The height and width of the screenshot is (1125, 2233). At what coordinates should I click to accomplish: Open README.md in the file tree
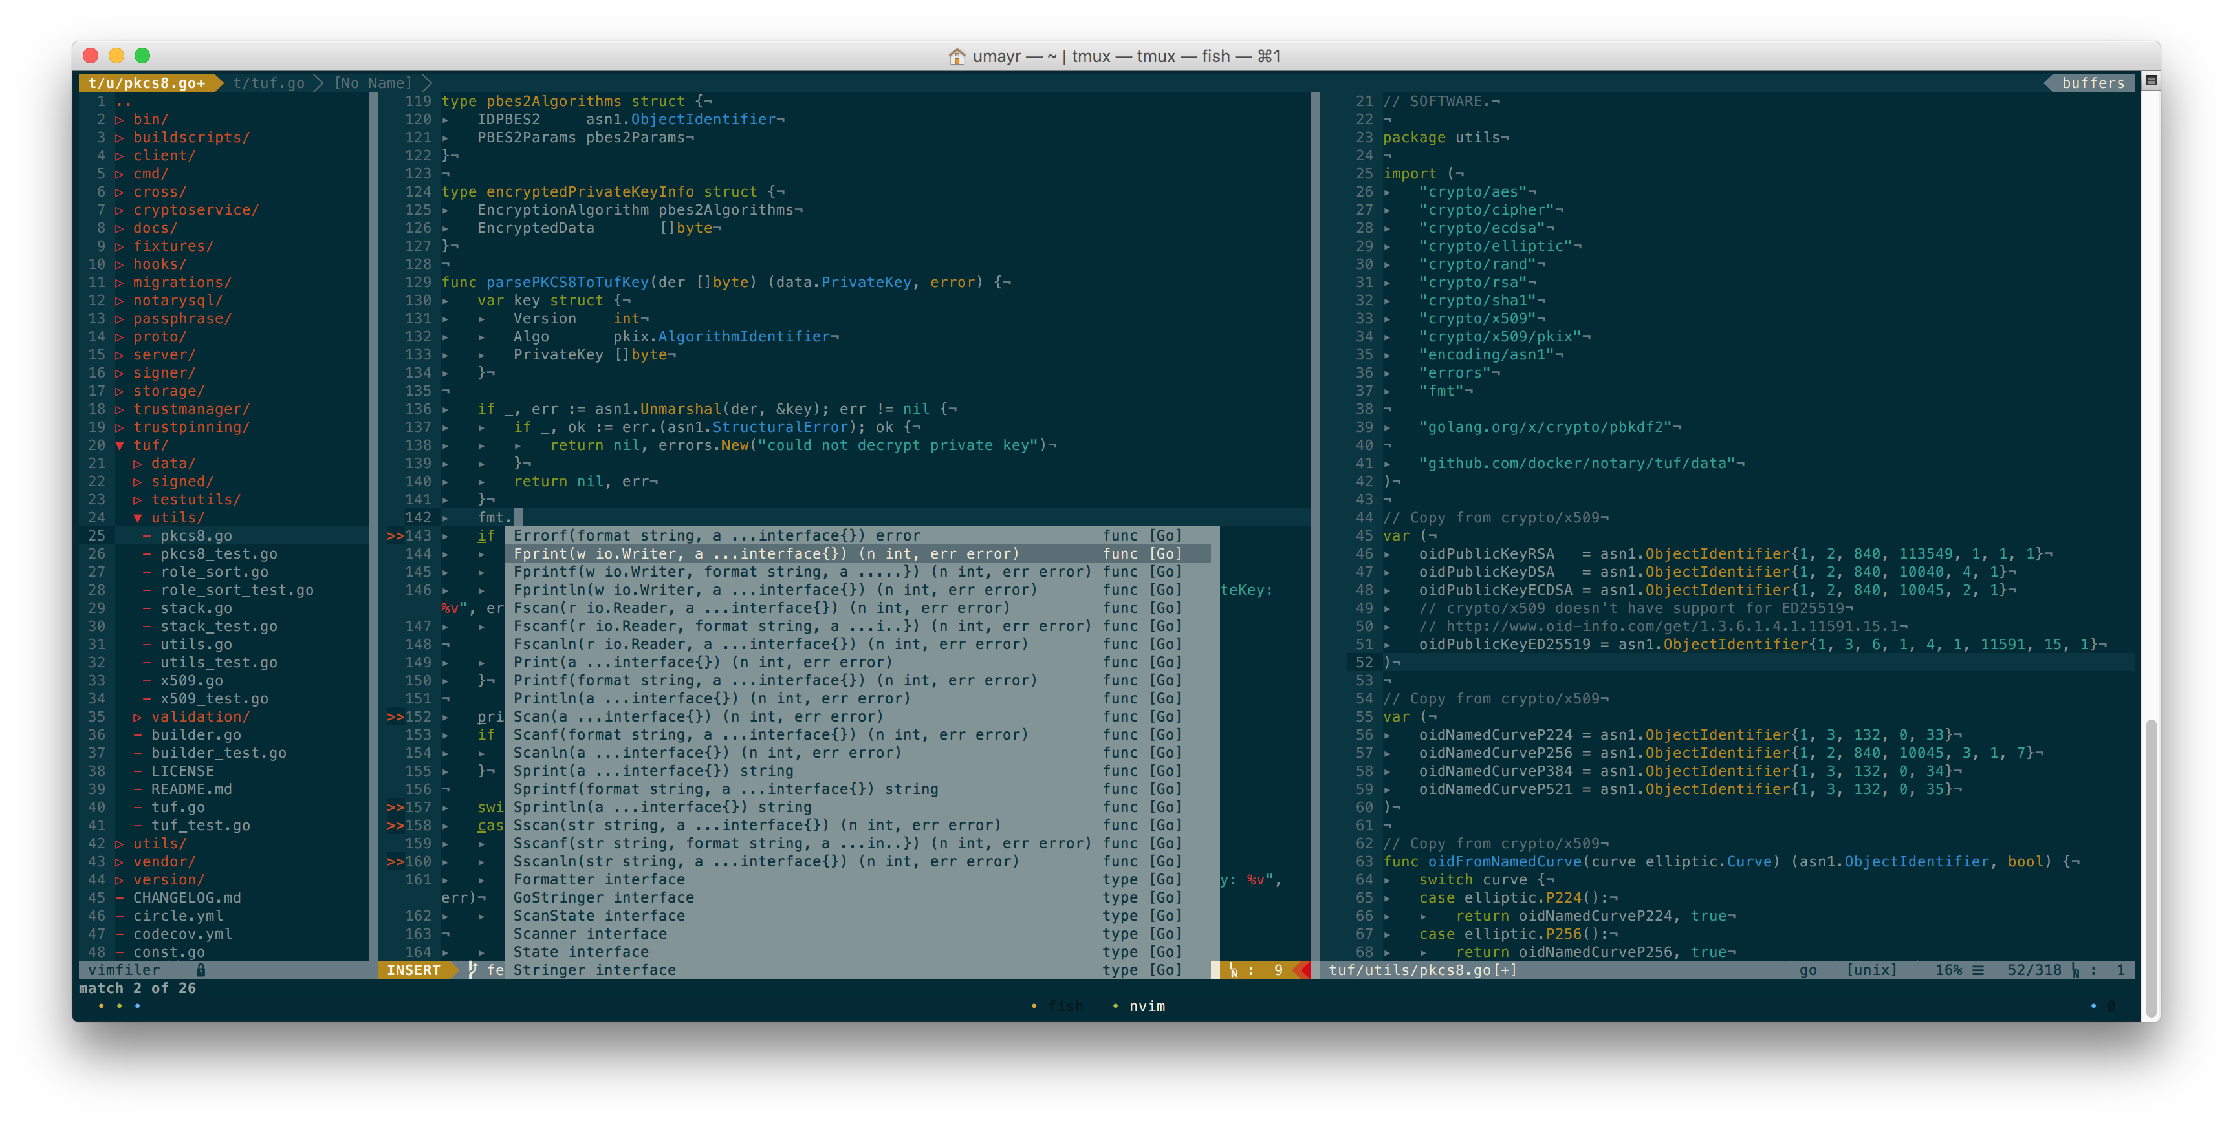click(191, 789)
